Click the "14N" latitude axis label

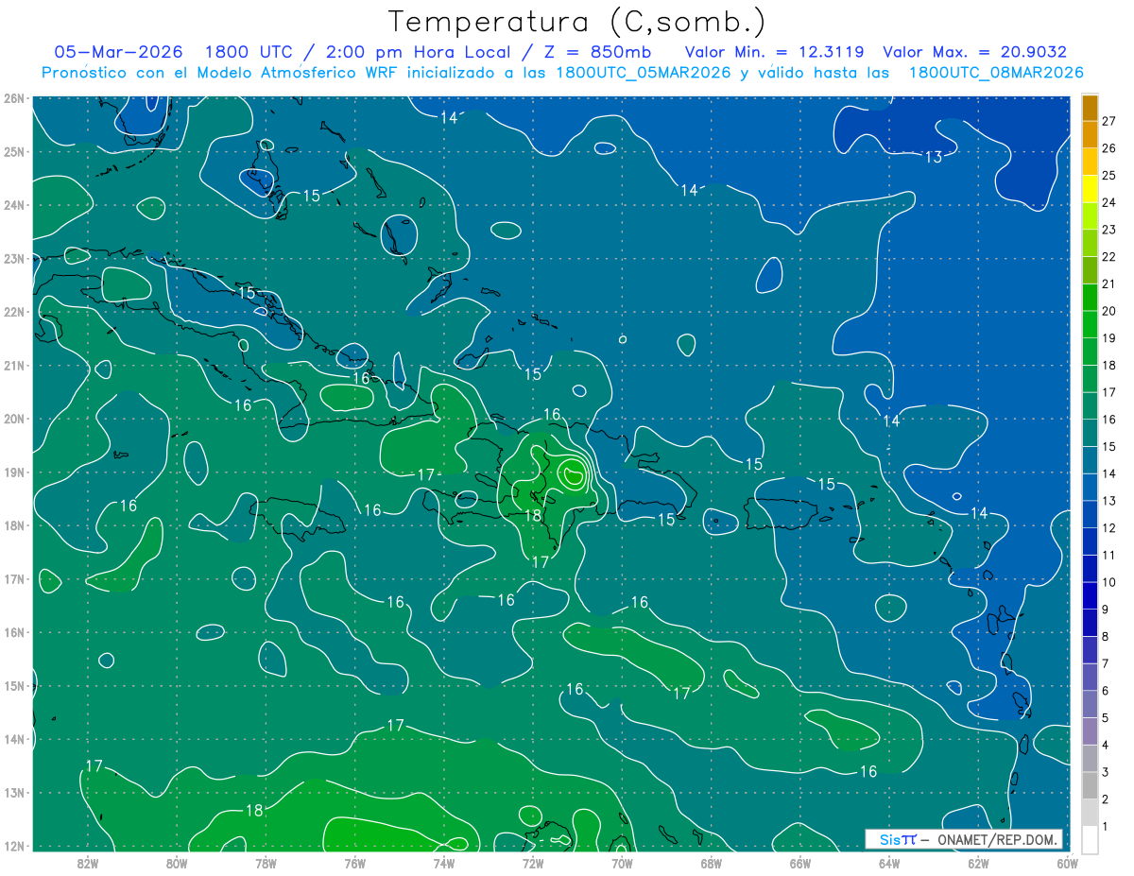13,739
